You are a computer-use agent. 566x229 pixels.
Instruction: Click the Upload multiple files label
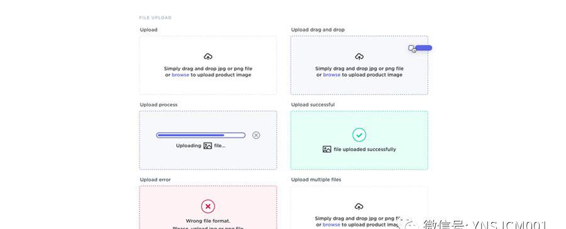point(316,179)
